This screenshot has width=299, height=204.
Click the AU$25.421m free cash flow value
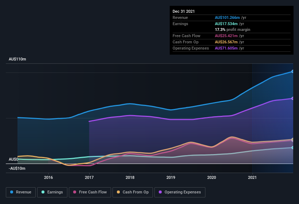pyautogui.click(x=226, y=36)
